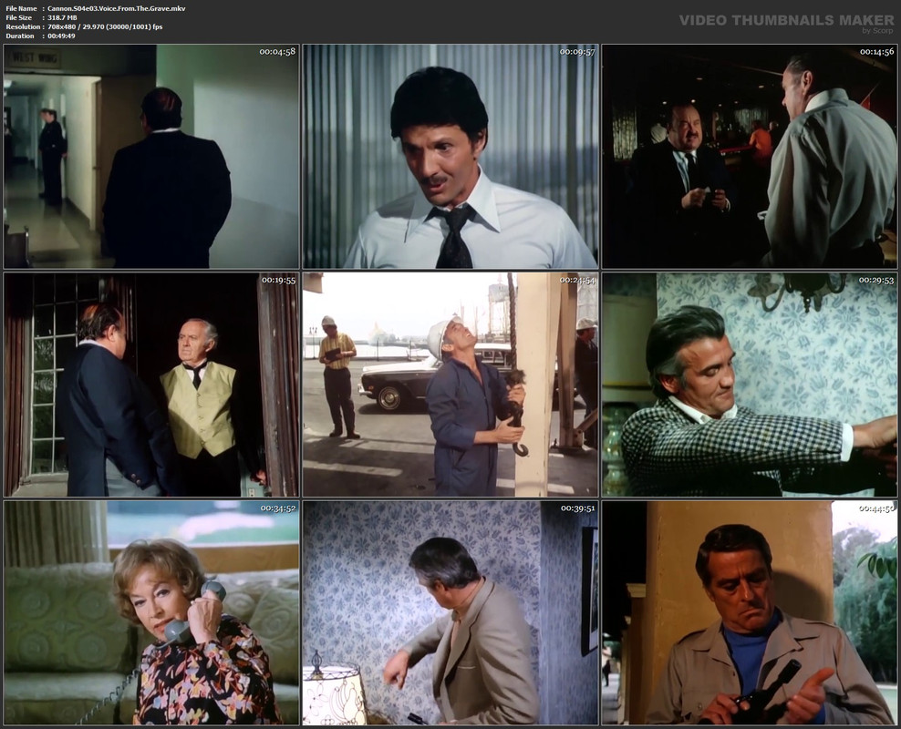
Task: Click the 'Duration' label
Action: [x=20, y=36]
